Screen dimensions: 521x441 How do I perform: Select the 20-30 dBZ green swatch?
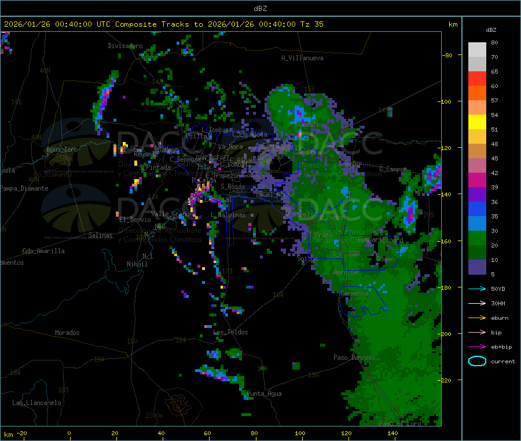pyautogui.click(x=477, y=238)
